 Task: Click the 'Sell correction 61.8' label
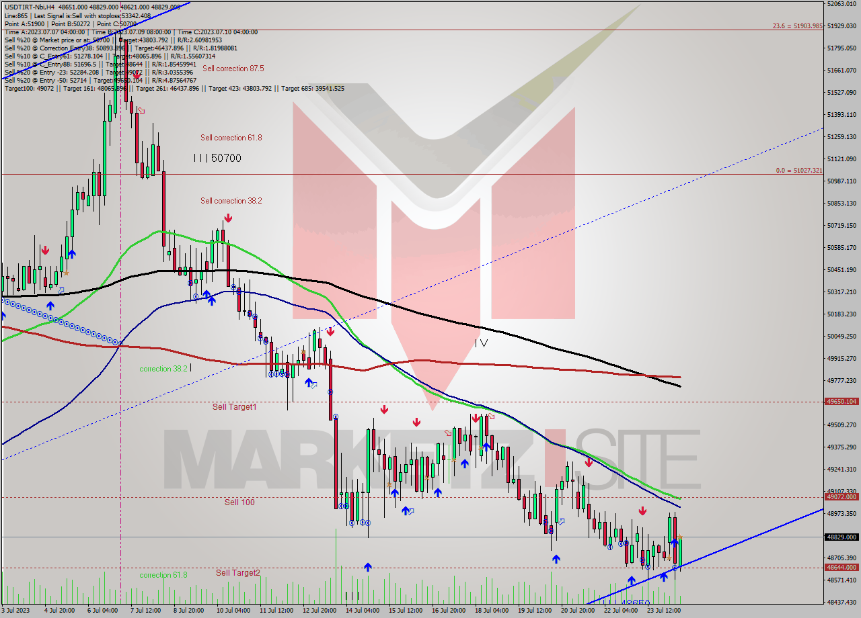(x=231, y=138)
